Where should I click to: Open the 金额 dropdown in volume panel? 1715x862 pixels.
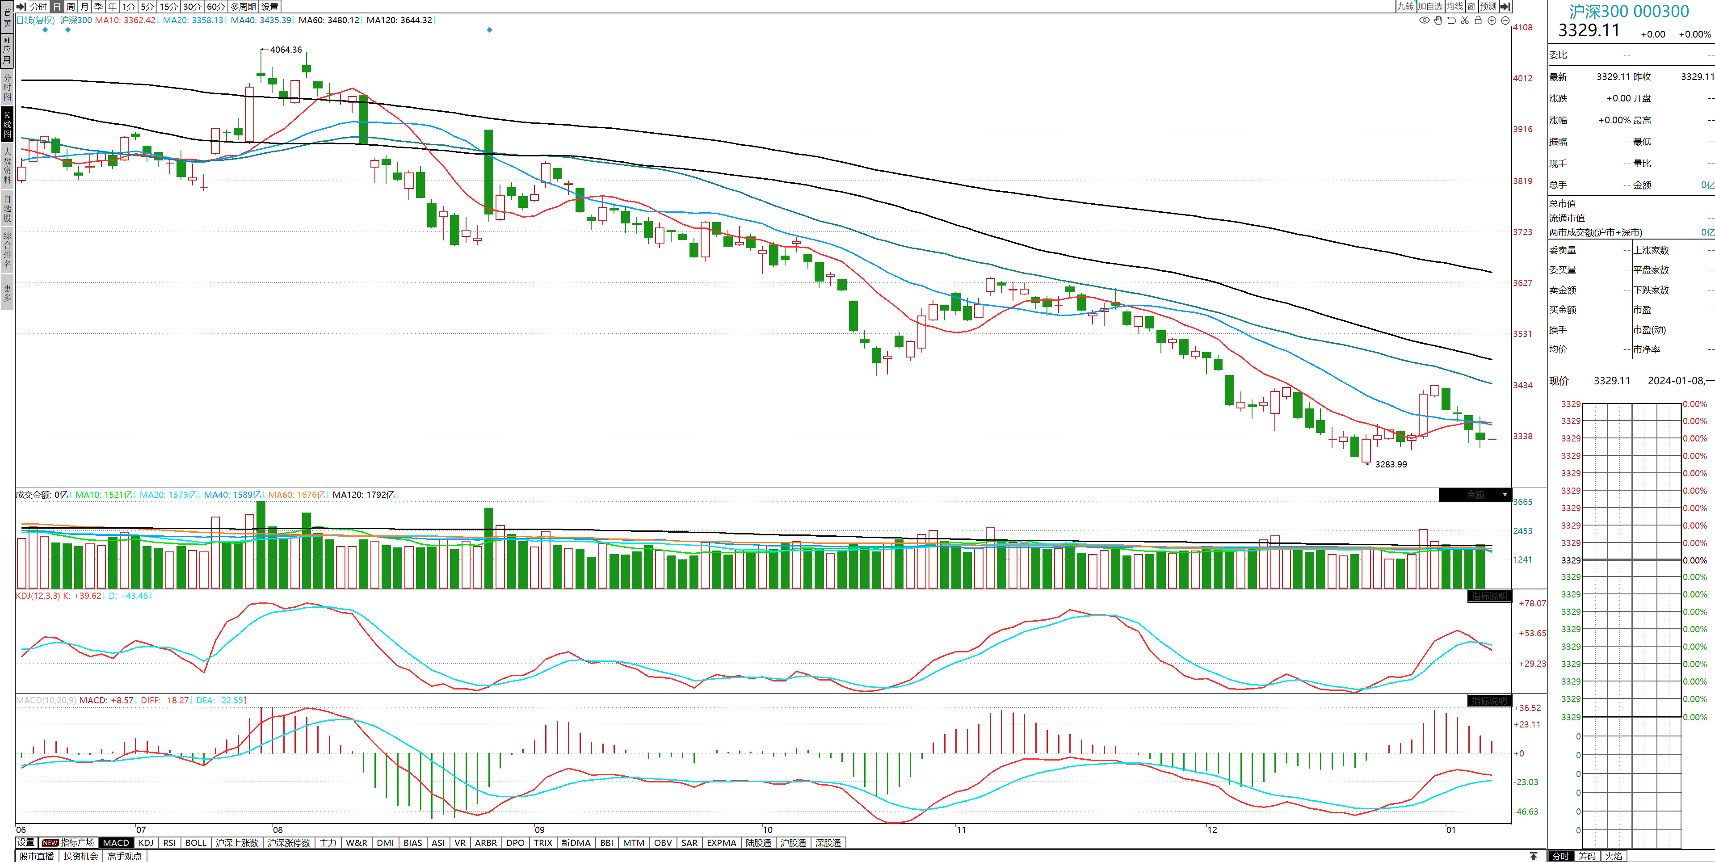pos(1475,495)
